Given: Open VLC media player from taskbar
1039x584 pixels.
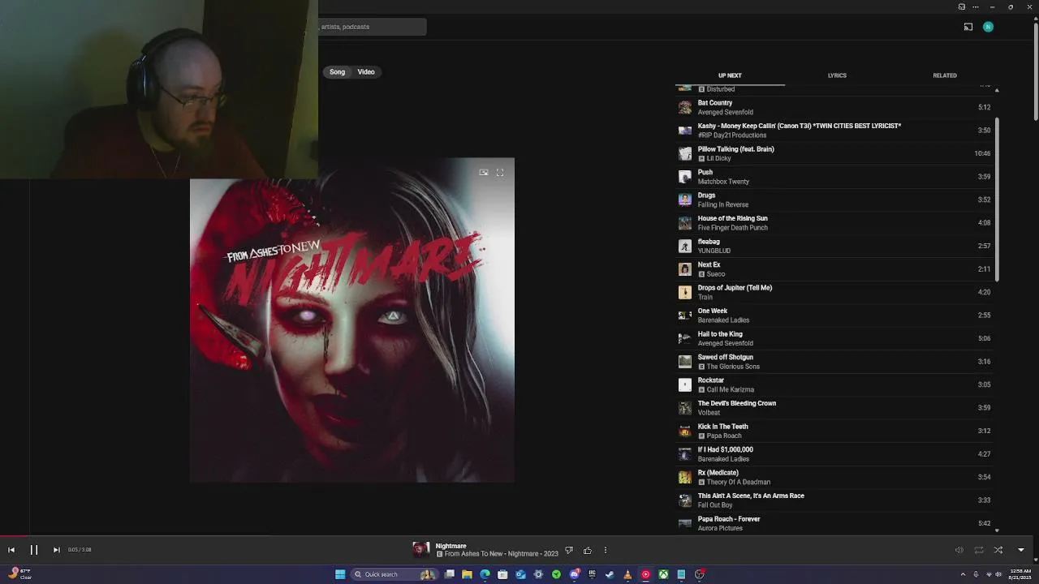Looking at the screenshot, I should coord(627,574).
